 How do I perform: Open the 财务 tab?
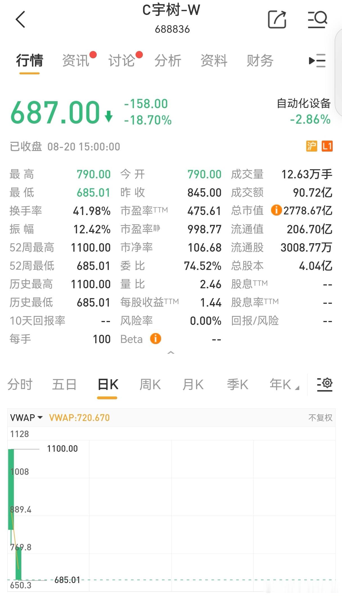pyautogui.click(x=260, y=61)
